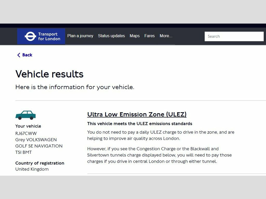Click inside the Search field

pyautogui.click(x=234, y=37)
